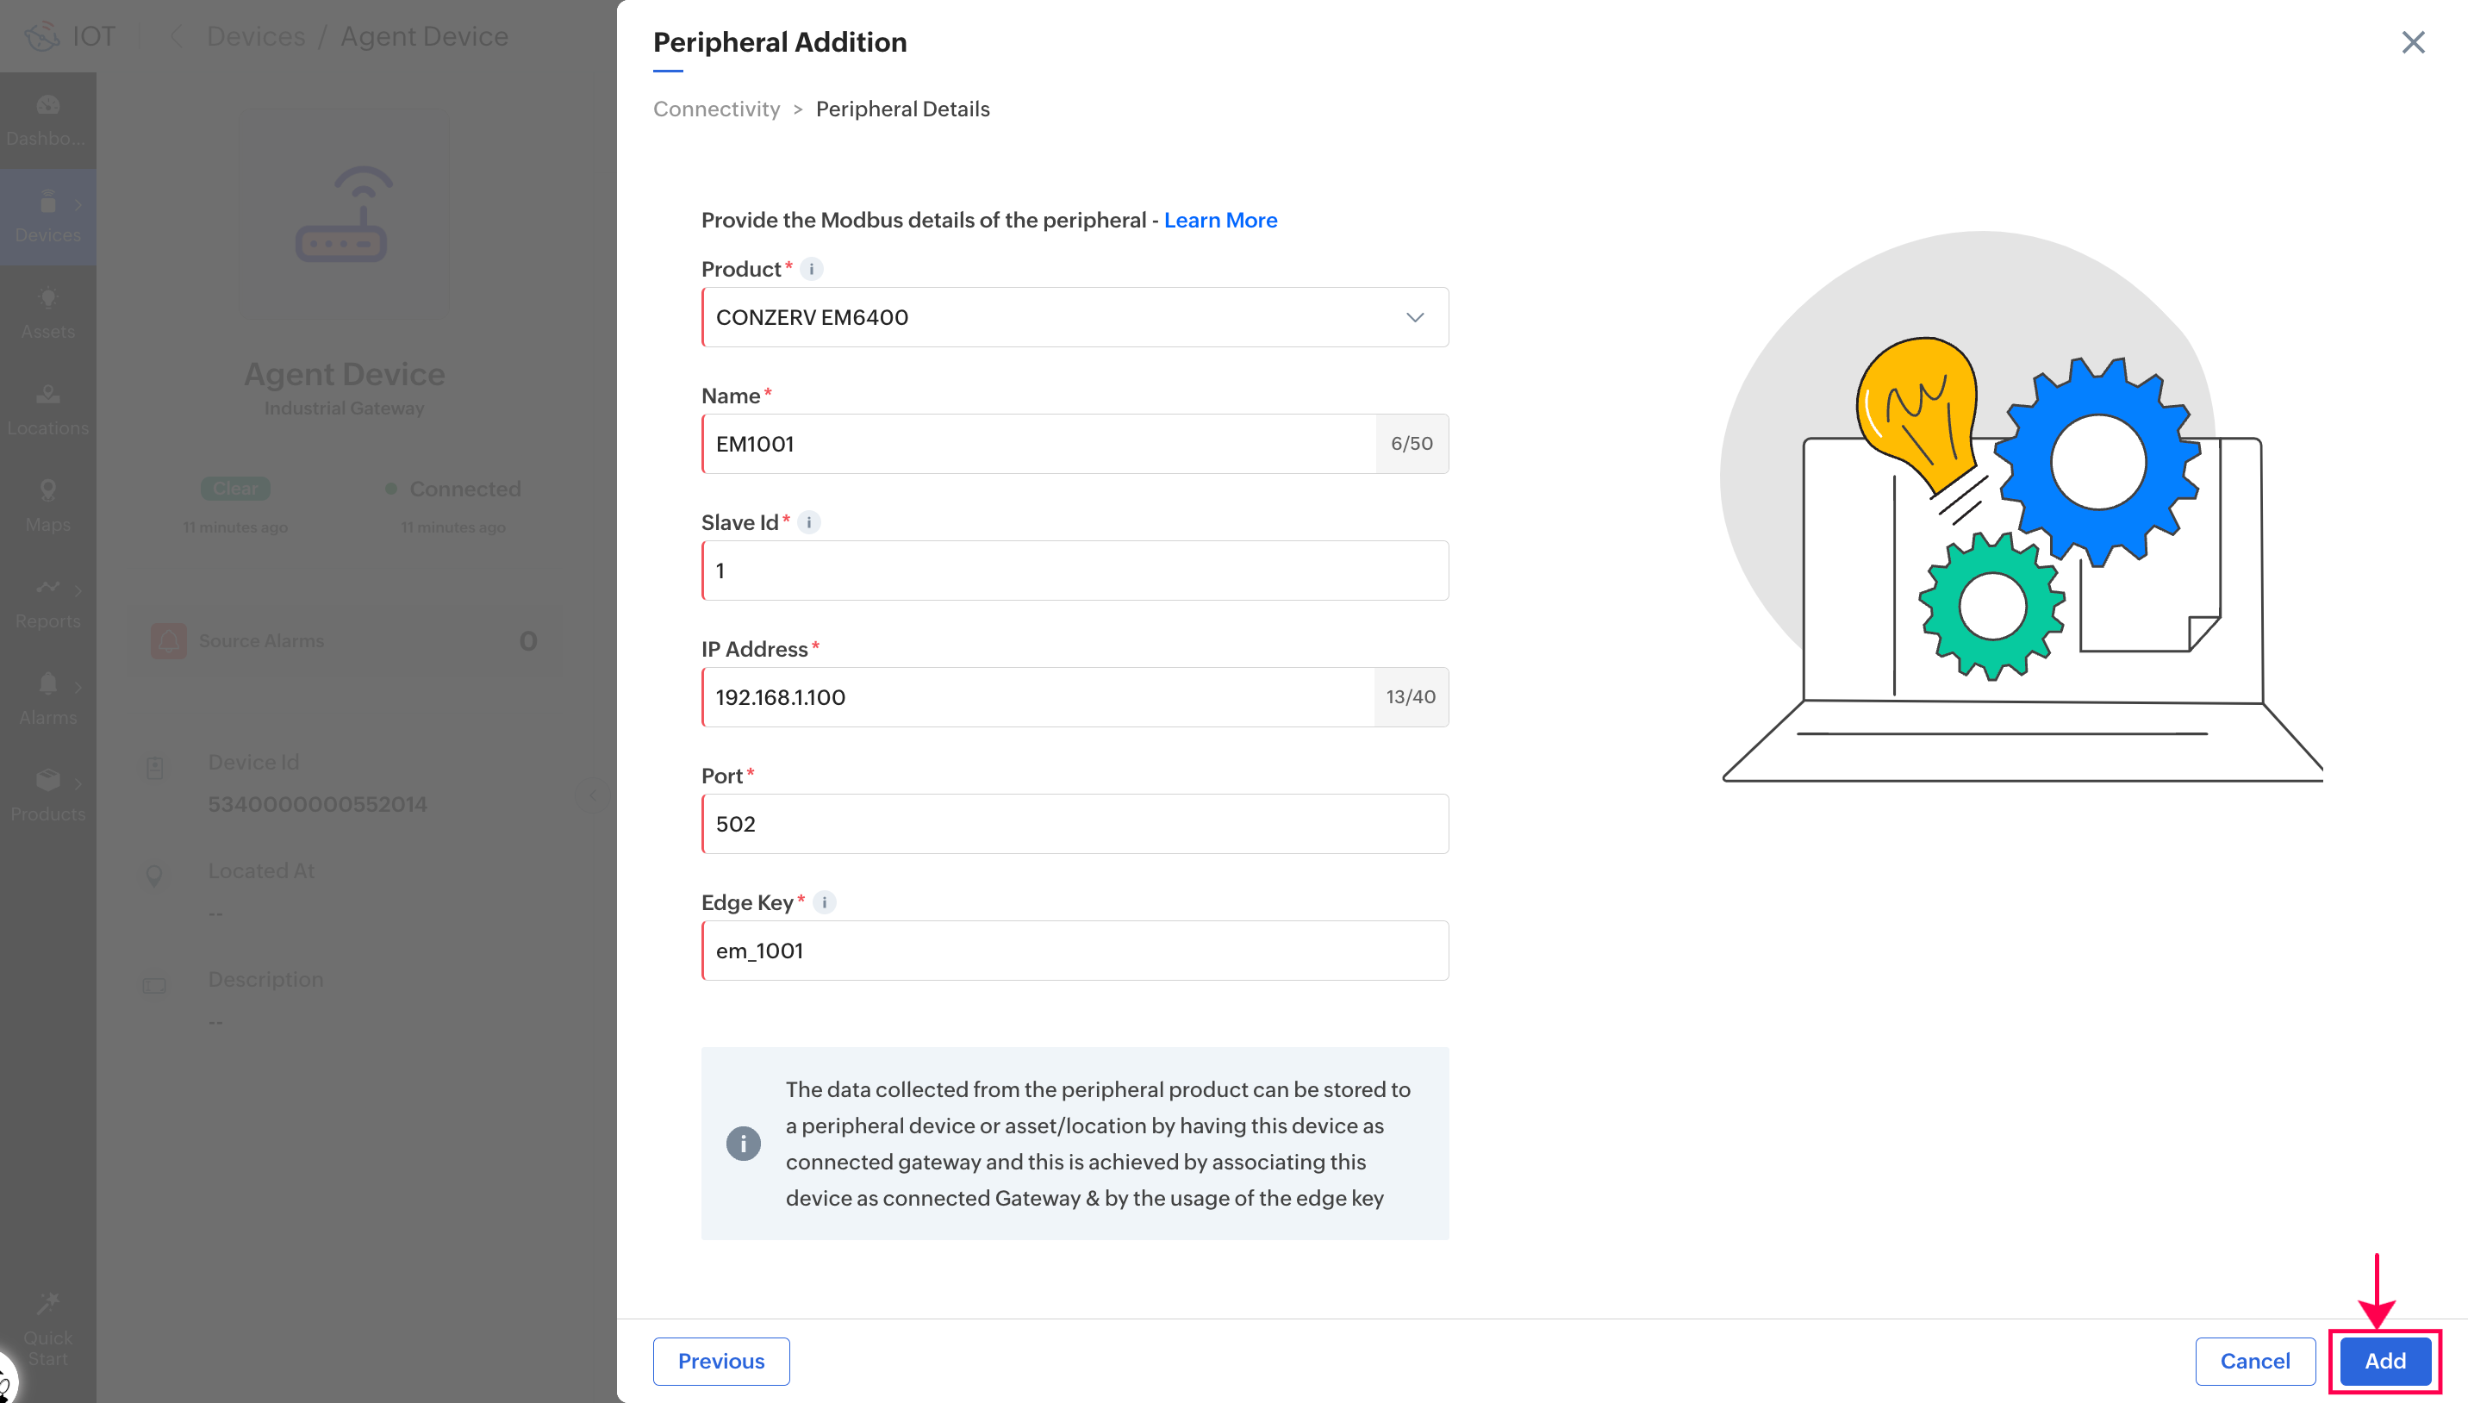The image size is (2468, 1403).
Task: Click the Edge Key info icon
Action: [824, 902]
